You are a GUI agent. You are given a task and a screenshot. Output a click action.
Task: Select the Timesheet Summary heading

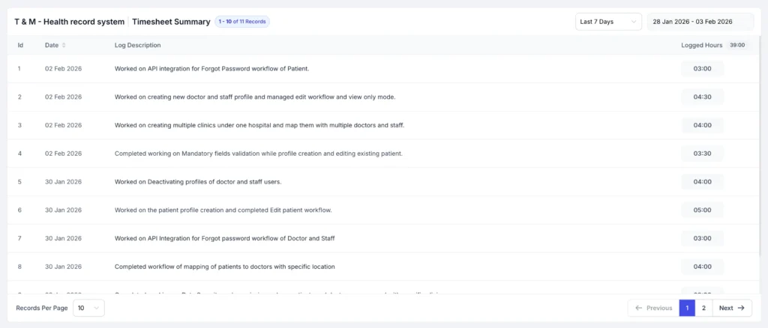[x=171, y=22]
